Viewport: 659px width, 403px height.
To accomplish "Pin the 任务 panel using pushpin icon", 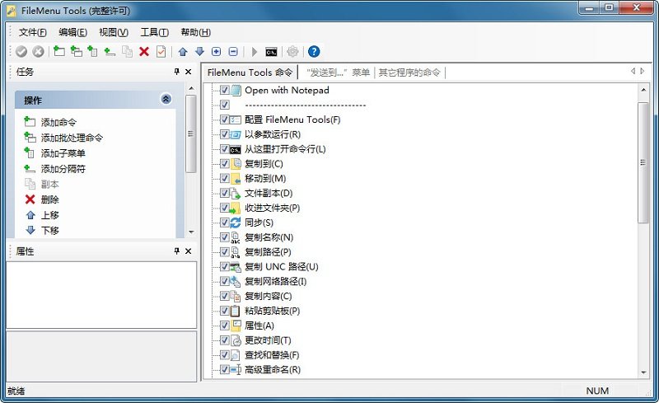I will pos(176,72).
